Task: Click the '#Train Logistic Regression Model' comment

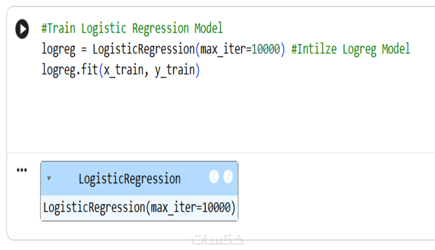Action: tap(132, 28)
